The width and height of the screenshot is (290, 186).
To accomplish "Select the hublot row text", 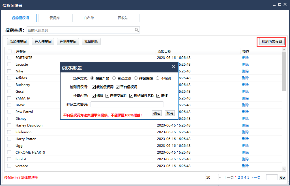I will coord(21,159).
